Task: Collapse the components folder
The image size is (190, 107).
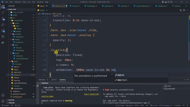Action: pos(18,21)
